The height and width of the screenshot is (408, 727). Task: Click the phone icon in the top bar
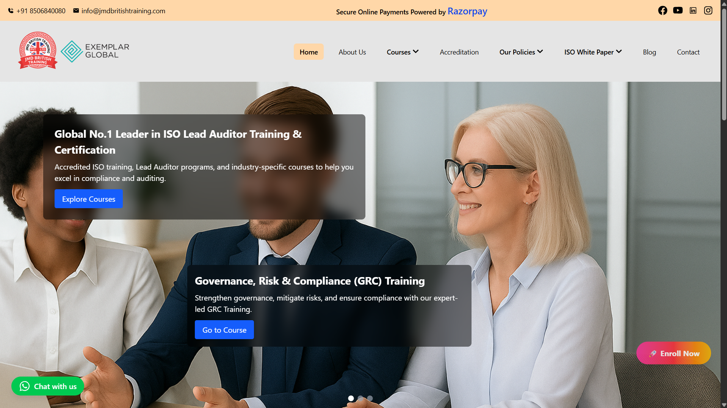pyautogui.click(x=10, y=11)
